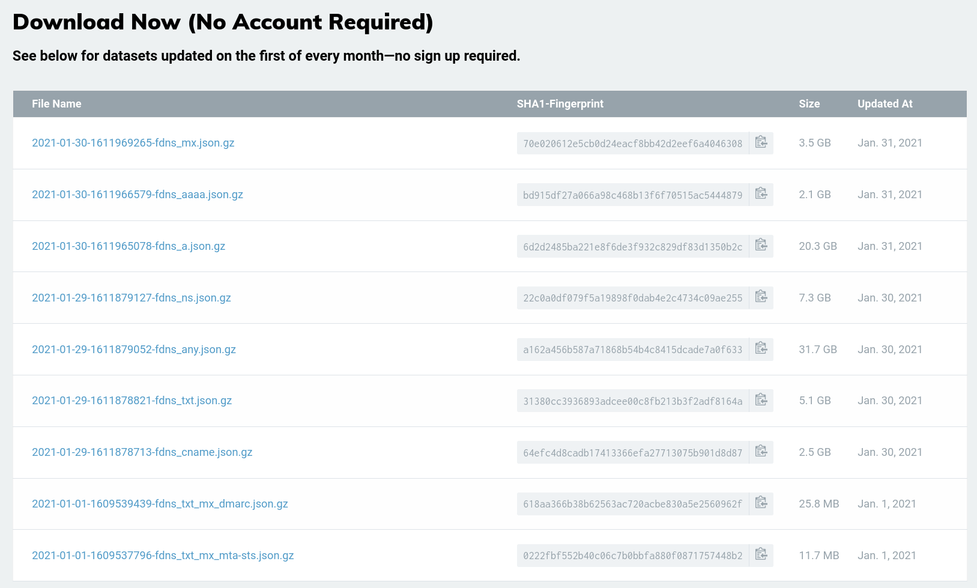
Task: Copy SHA1 fingerprint for fdns_mx file
Action: (x=761, y=143)
